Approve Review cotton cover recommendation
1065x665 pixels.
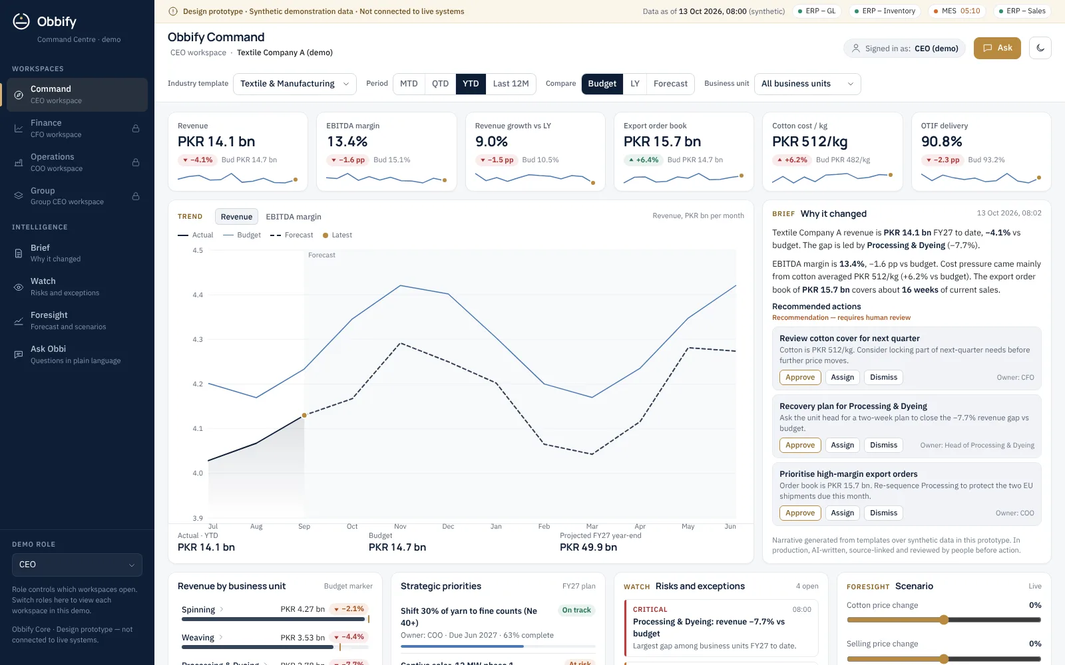pyautogui.click(x=800, y=377)
